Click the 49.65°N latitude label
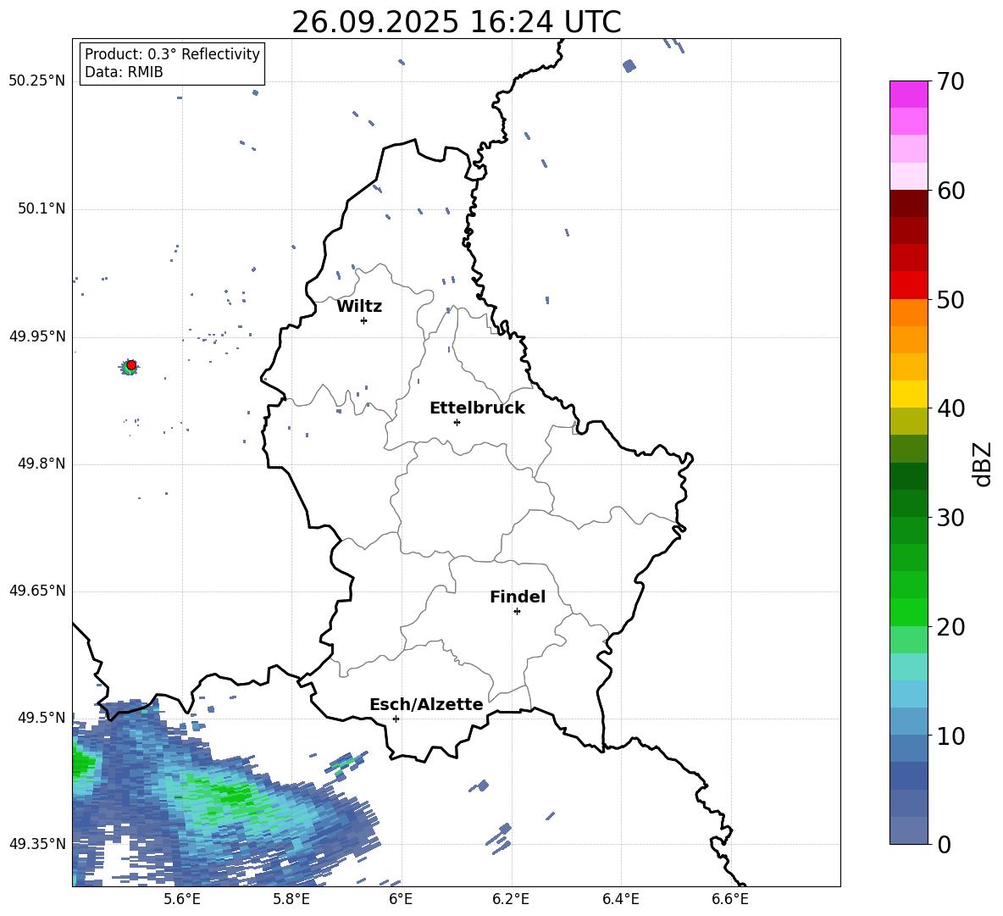This screenshot has height=916, width=1003. click(x=37, y=591)
